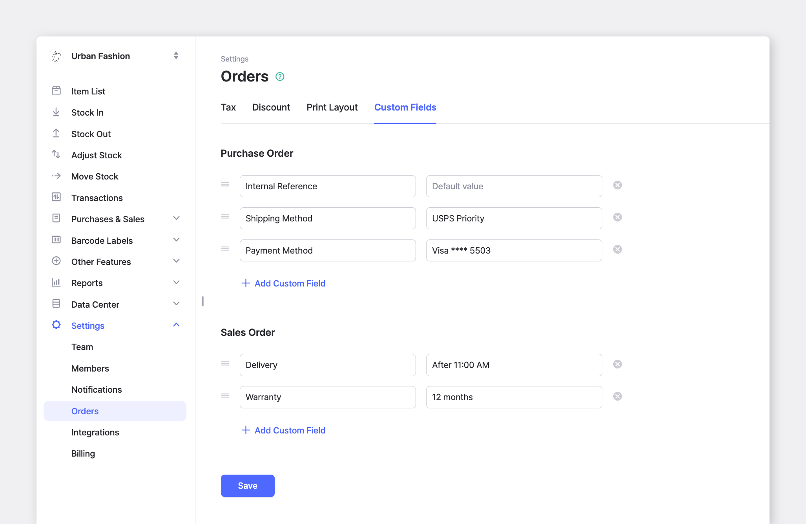
Task: Expand the Reports submenu chevron
Action: pyautogui.click(x=177, y=282)
